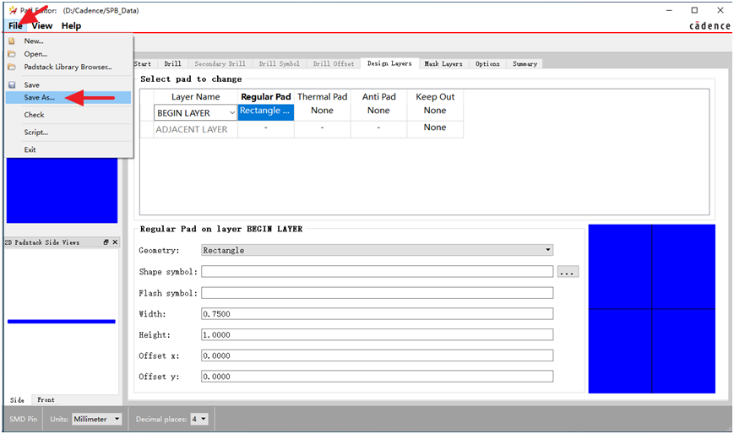Click the Width field showing 0.7500
The image size is (734, 434).
378,313
